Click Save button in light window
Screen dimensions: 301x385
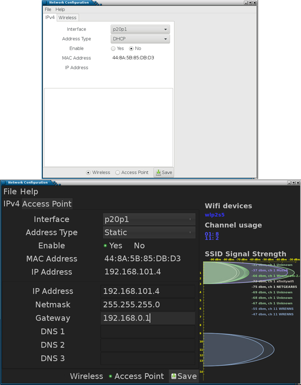(x=163, y=172)
